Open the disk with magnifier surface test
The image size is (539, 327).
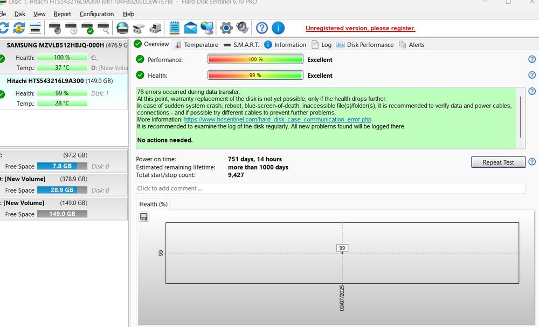(x=103, y=28)
